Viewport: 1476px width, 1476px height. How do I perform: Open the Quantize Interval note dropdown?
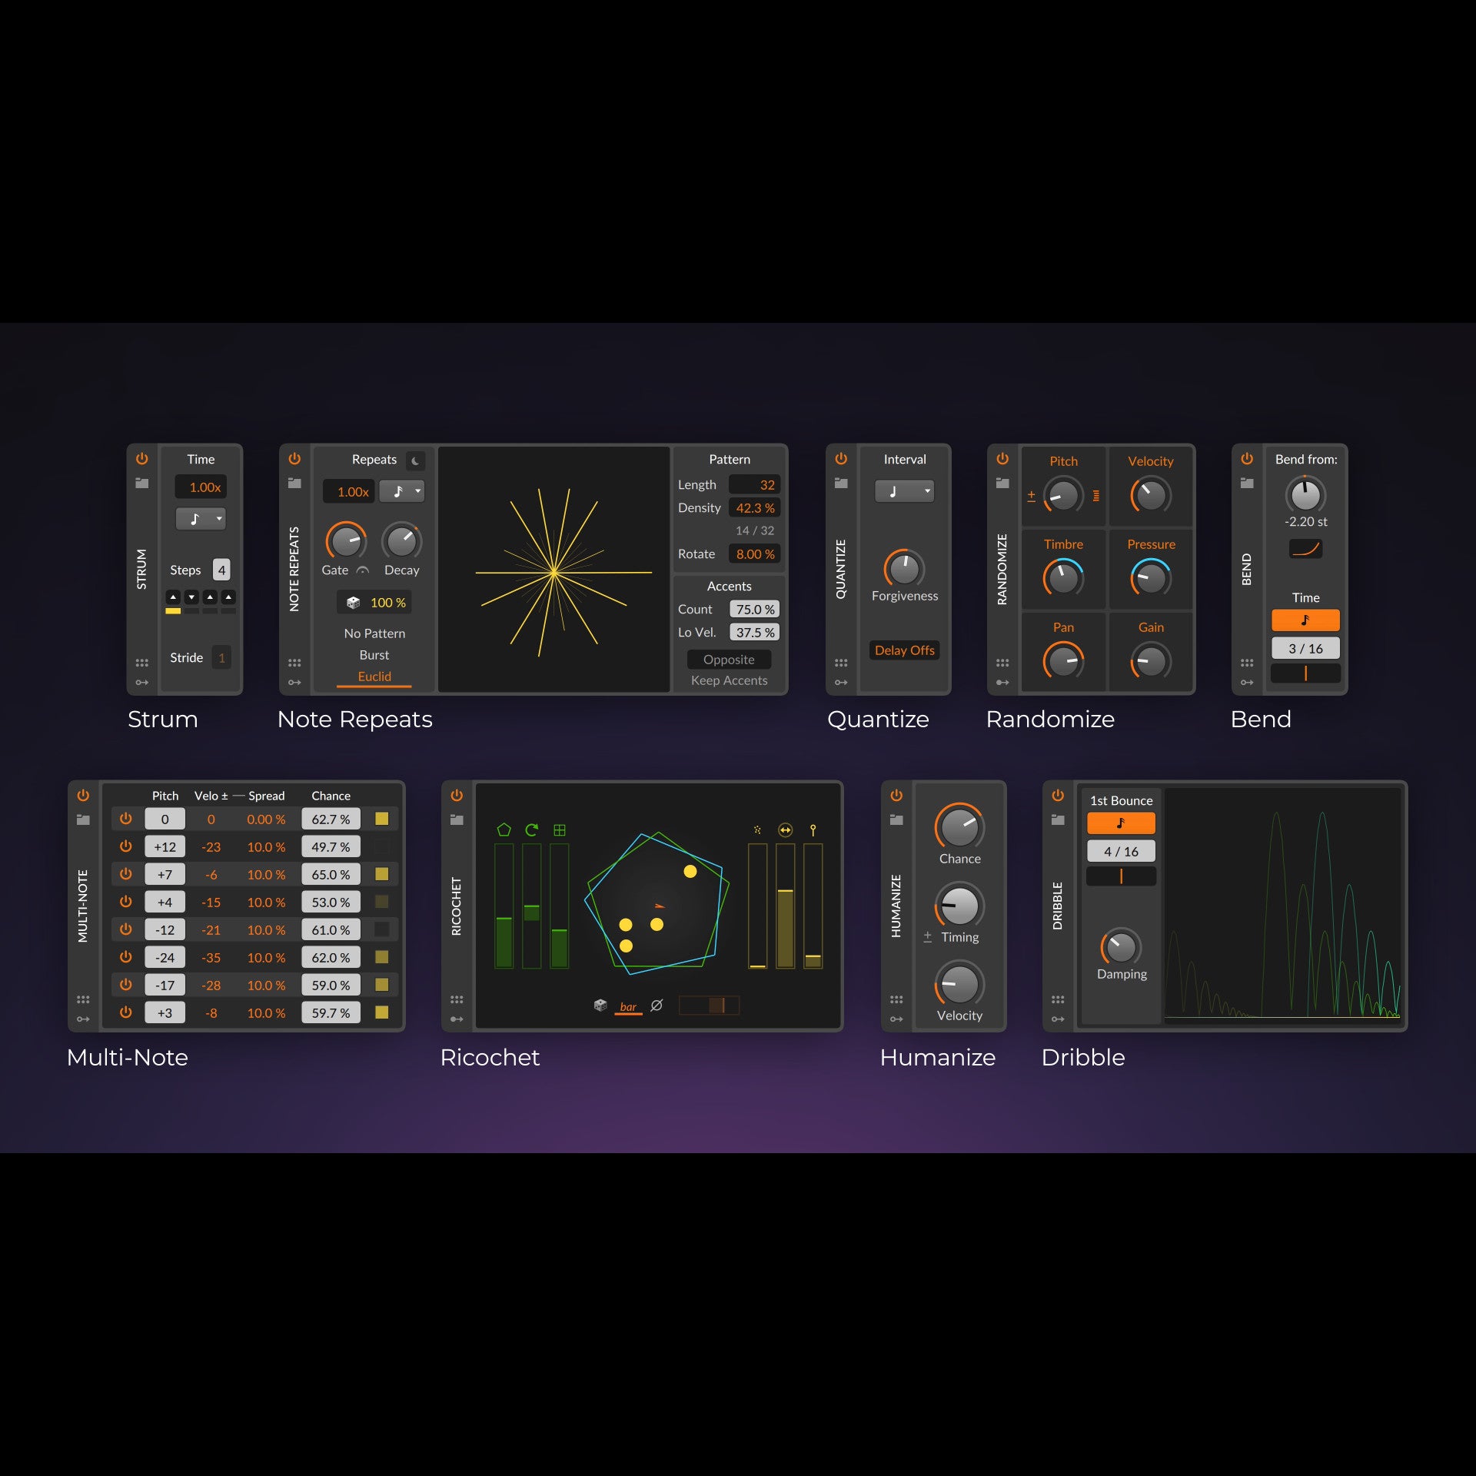click(904, 491)
